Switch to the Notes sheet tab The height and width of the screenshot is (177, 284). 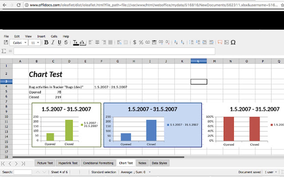[x=142, y=163]
